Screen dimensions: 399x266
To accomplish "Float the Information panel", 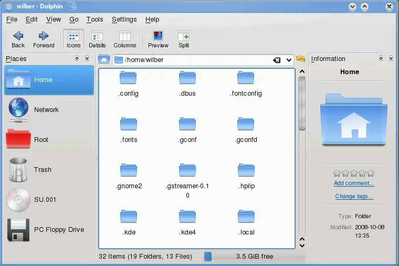I will click(381, 59).
